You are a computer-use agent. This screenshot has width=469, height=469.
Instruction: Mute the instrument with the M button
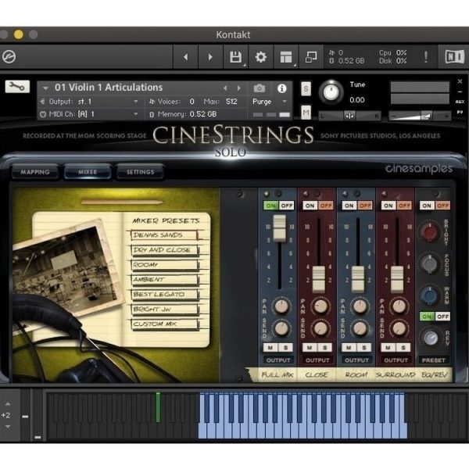pos(306,113)
